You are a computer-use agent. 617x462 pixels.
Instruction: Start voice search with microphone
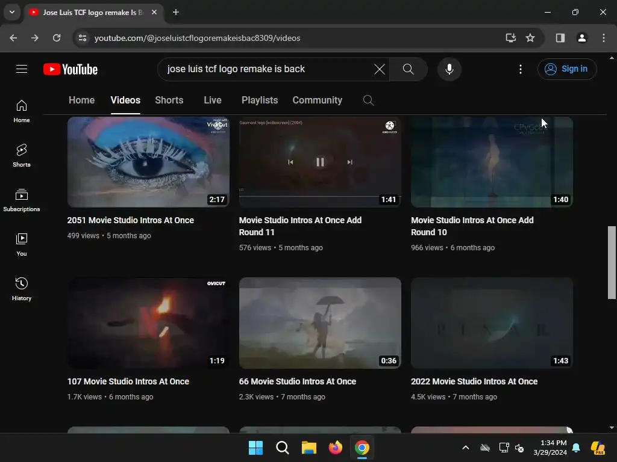(449, 69)
